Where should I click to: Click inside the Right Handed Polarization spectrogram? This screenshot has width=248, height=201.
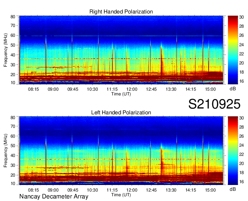pos(121,50)
